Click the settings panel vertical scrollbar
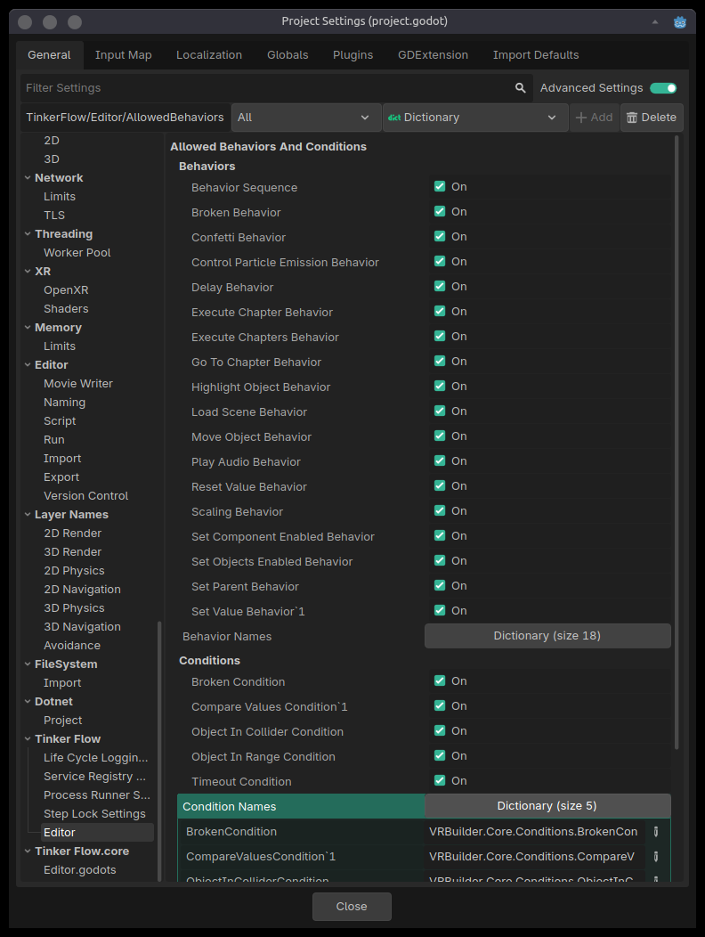Viewport: 705px width, 937px height. point(677,442)
